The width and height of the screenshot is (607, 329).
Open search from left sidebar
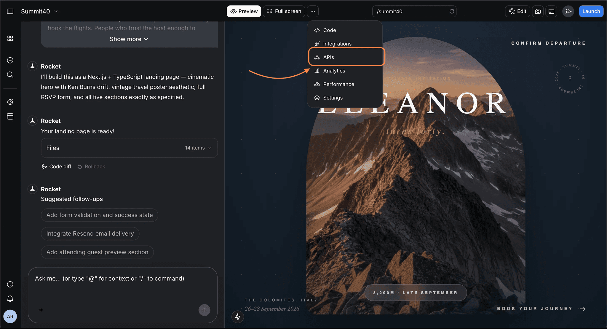(10, 74)
